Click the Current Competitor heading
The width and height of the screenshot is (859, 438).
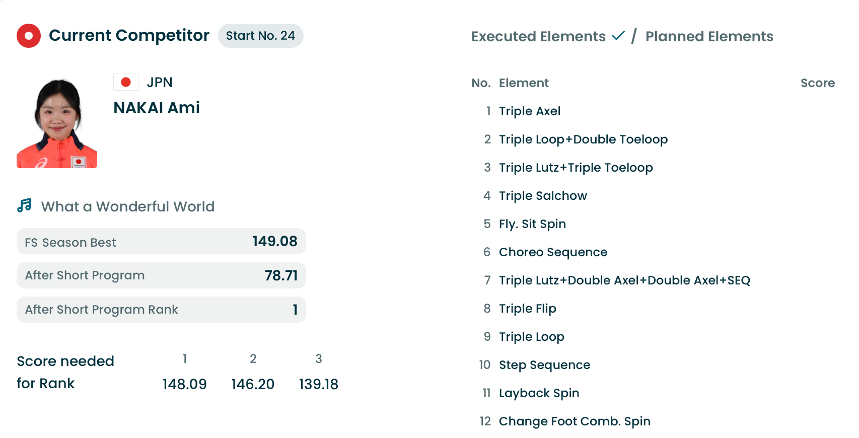(129, 36)
